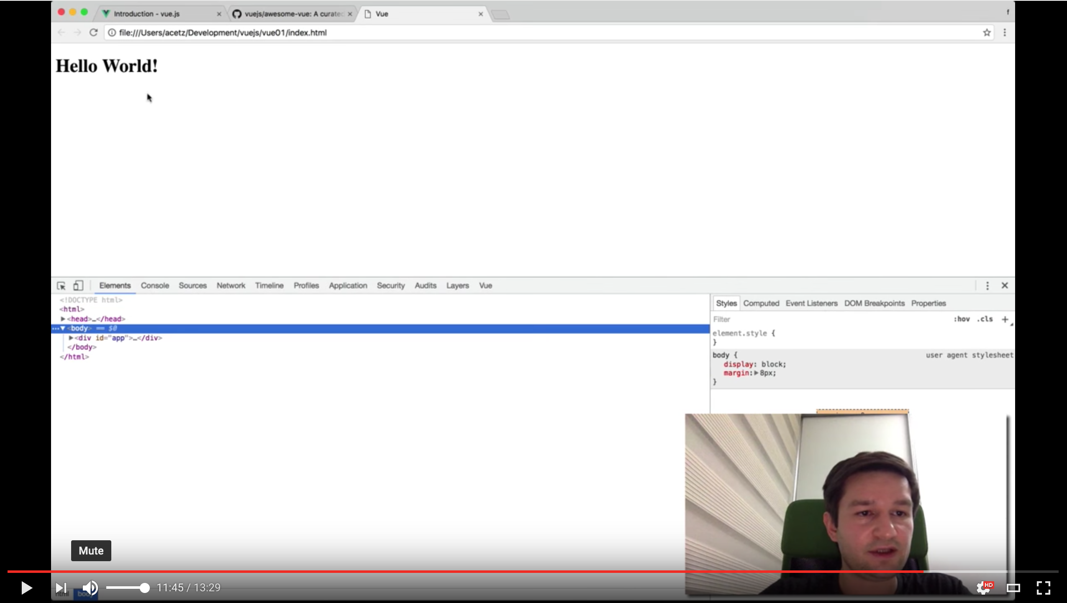This screenshot has width=1067, height=603.
Task: Select the closing body tag
Action: (x=82, y=347)
